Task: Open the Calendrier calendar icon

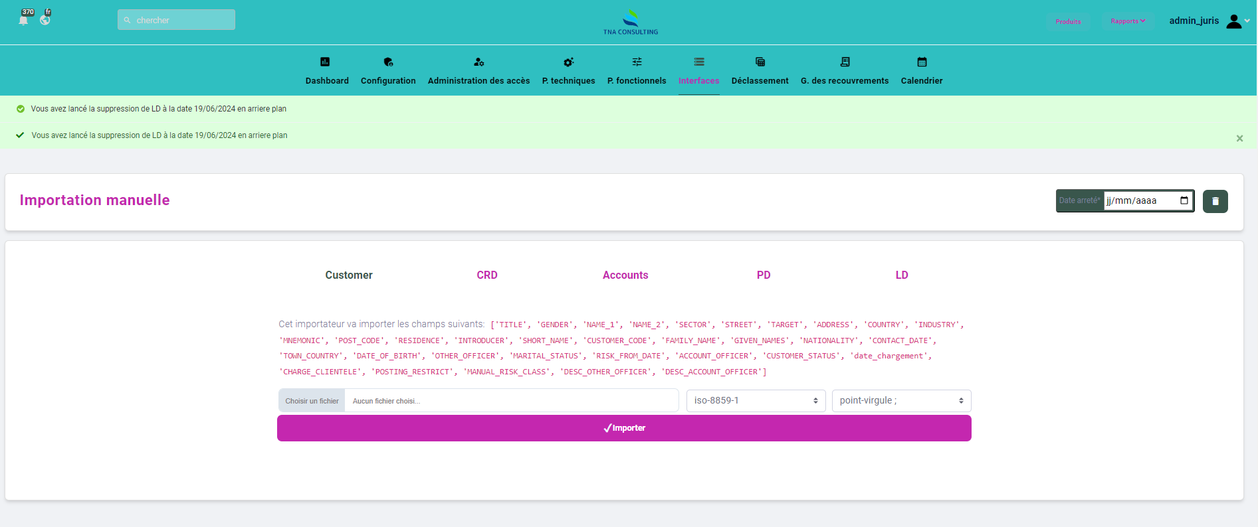Action: point(922,62)
